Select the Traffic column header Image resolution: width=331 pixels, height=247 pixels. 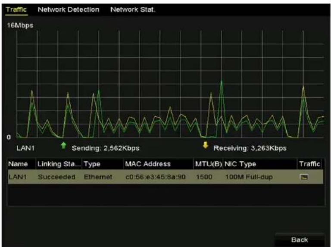coord(310,164)
